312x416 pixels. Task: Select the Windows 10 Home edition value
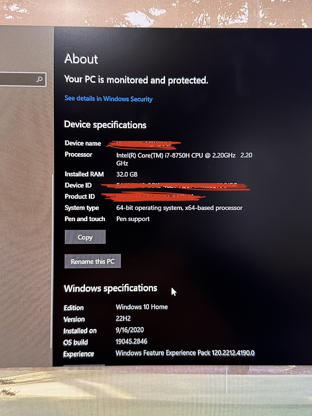(142, 307)
